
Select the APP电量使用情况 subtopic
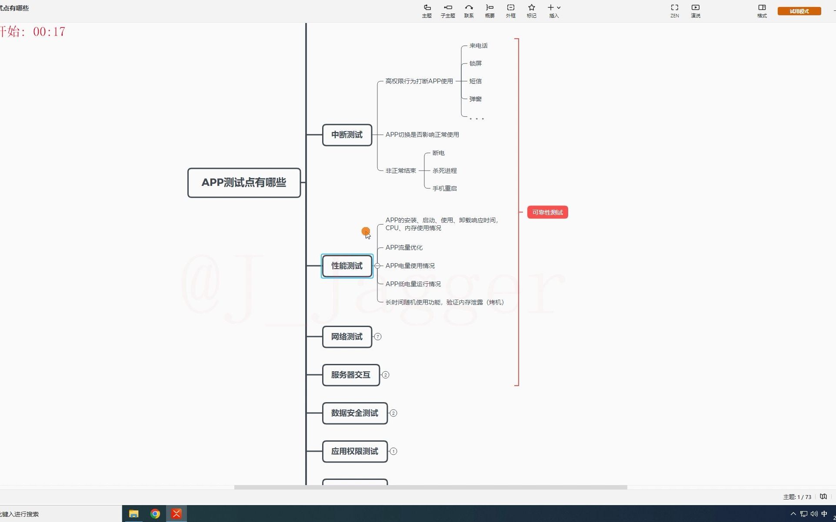tap(410, 266)
